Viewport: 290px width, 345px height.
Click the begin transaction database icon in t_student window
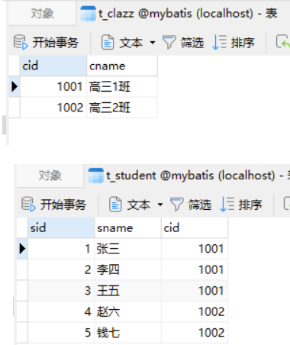click(28, 205)
